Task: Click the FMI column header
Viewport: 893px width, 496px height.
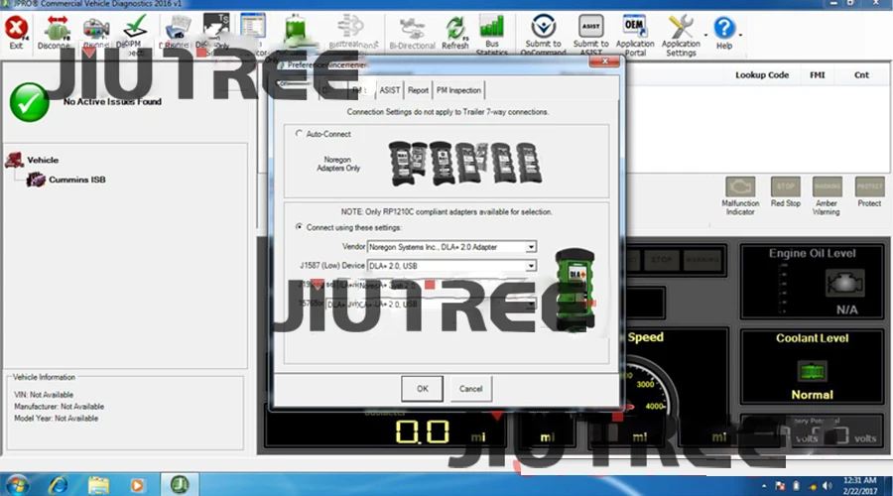Action: pyautogui.click(x=818, y=74)
